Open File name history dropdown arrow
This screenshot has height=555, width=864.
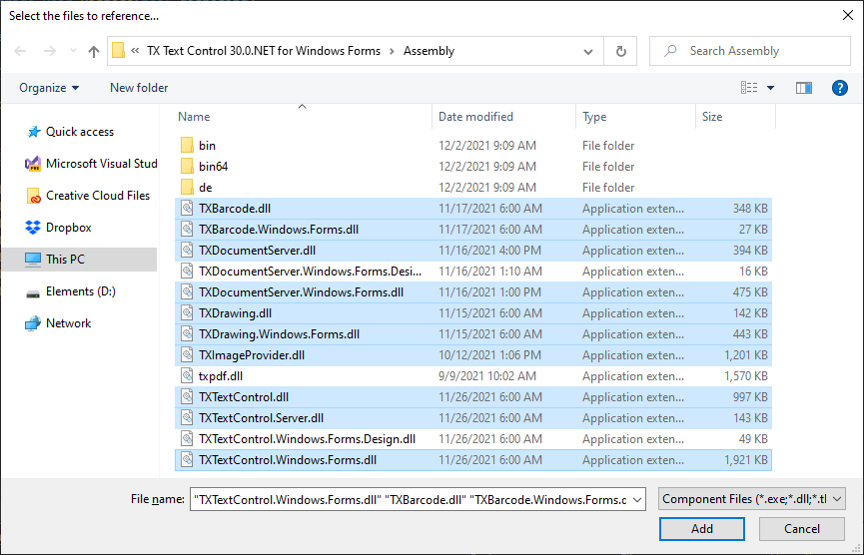(637, 499)
